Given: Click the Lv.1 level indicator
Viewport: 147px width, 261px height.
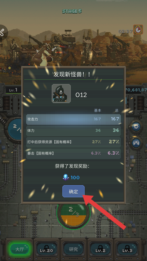Looking at the screenshot, I should (14, 90).
